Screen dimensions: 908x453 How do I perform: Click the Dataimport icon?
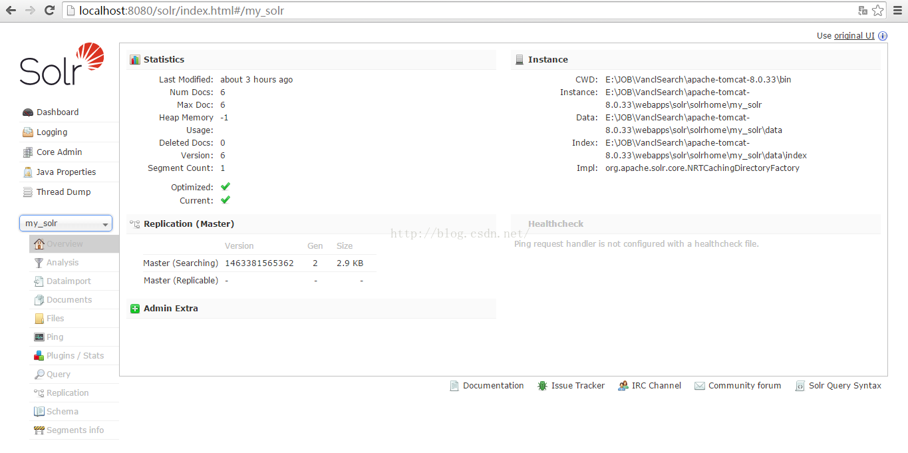[39, 281]
